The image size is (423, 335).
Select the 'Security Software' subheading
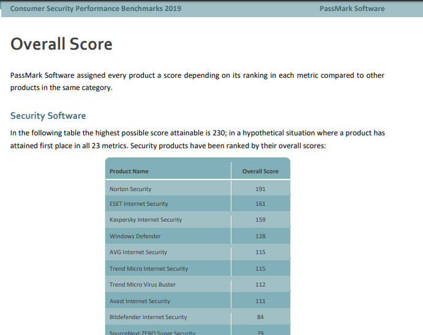click(x=48, y=116)
